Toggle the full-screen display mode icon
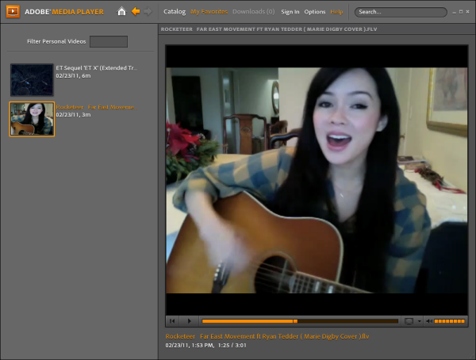This screenshot has height=360, width=476. (409, 321)
